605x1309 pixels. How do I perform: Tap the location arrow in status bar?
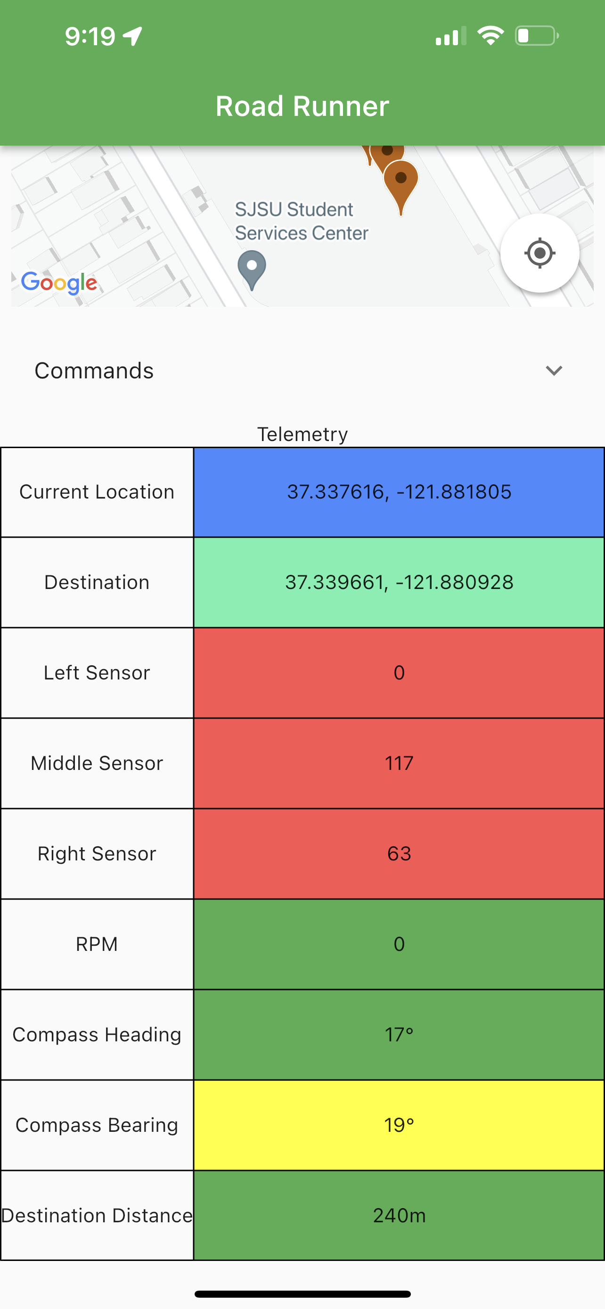coord(132,36)
